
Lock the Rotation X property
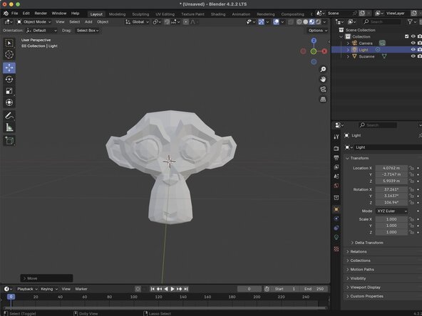[411, 189]
